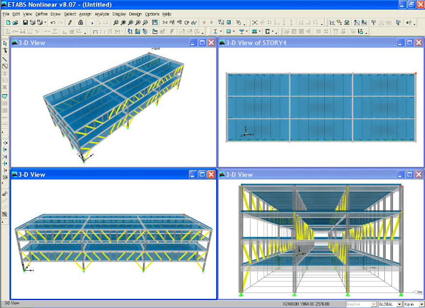Open the Define menu

[x=41, y=14]
